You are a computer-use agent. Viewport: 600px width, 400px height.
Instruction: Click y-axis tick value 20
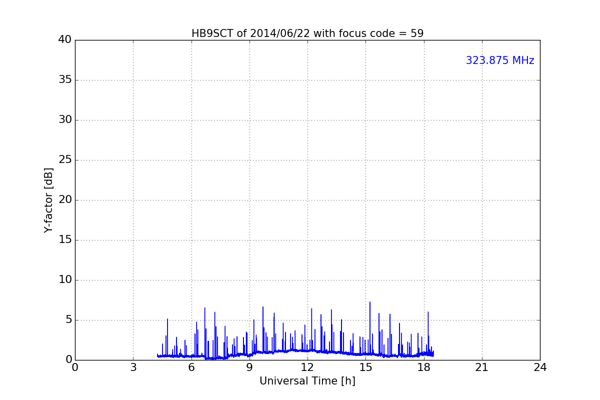point(64,200)
